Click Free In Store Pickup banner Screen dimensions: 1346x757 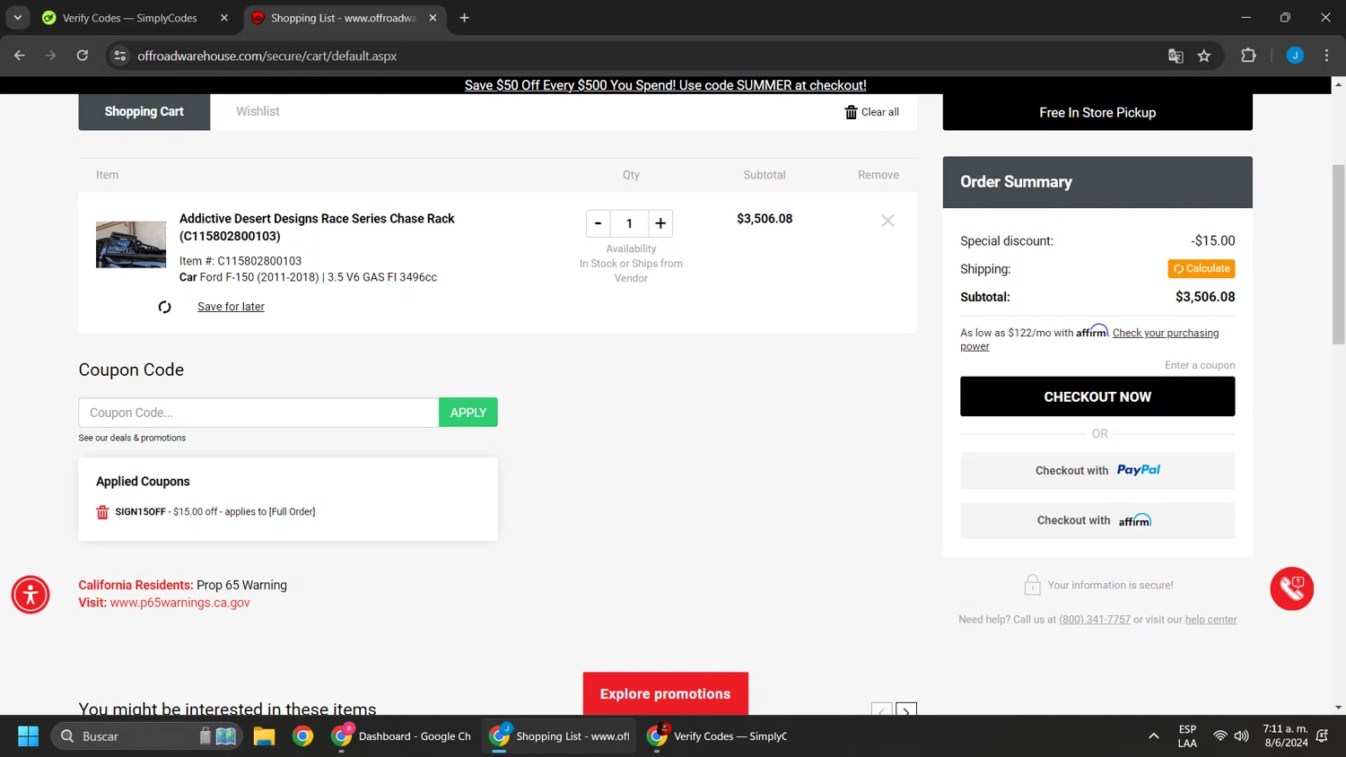click(x=1097, y=112)
